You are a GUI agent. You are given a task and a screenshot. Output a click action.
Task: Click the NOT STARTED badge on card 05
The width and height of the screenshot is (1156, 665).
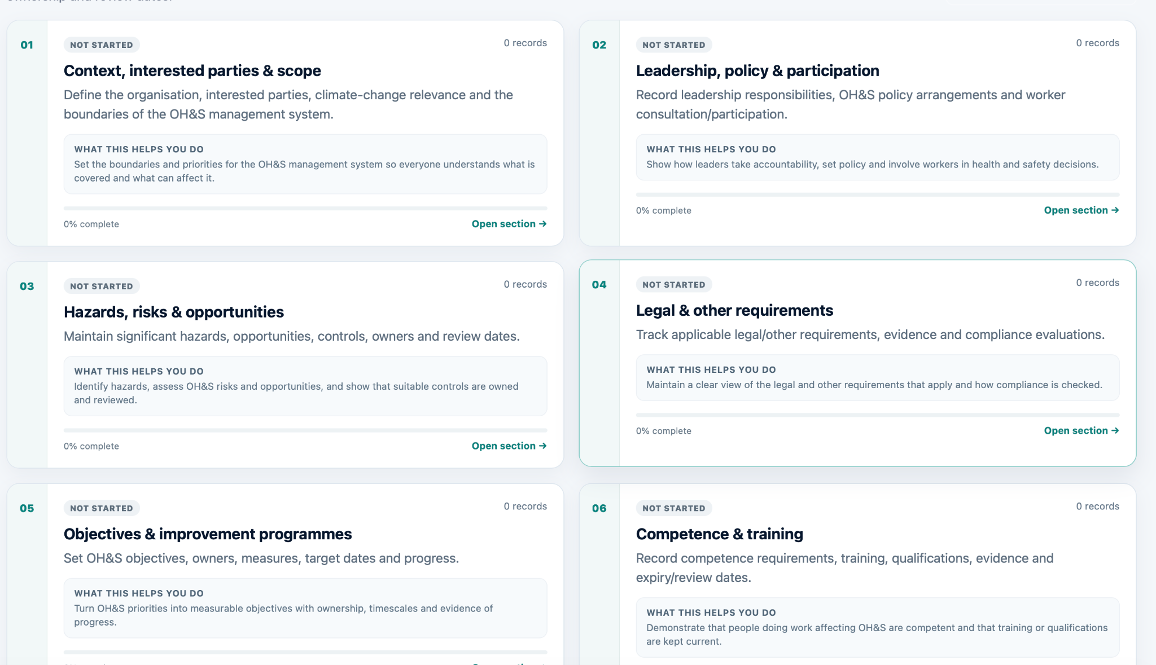point(102,508)
